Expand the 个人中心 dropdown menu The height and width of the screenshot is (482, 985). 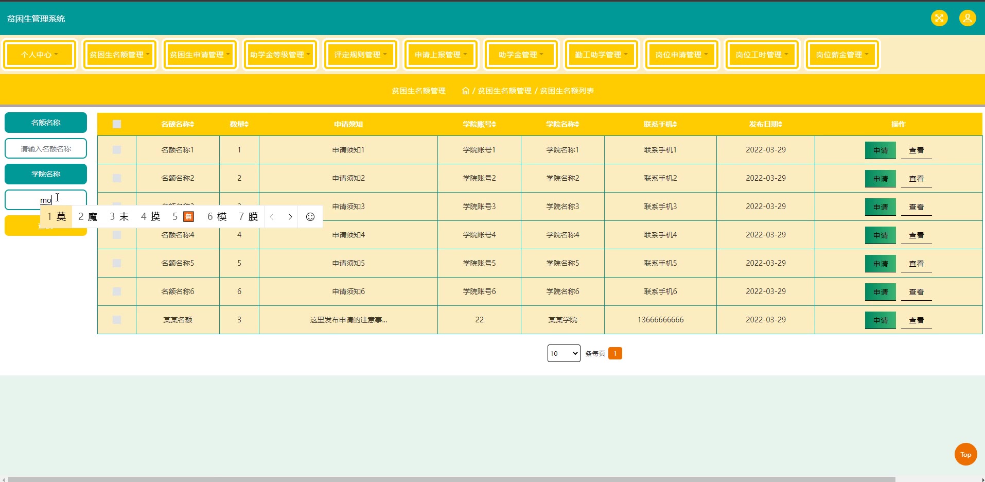pyautogui.click(x=40, y=55)
